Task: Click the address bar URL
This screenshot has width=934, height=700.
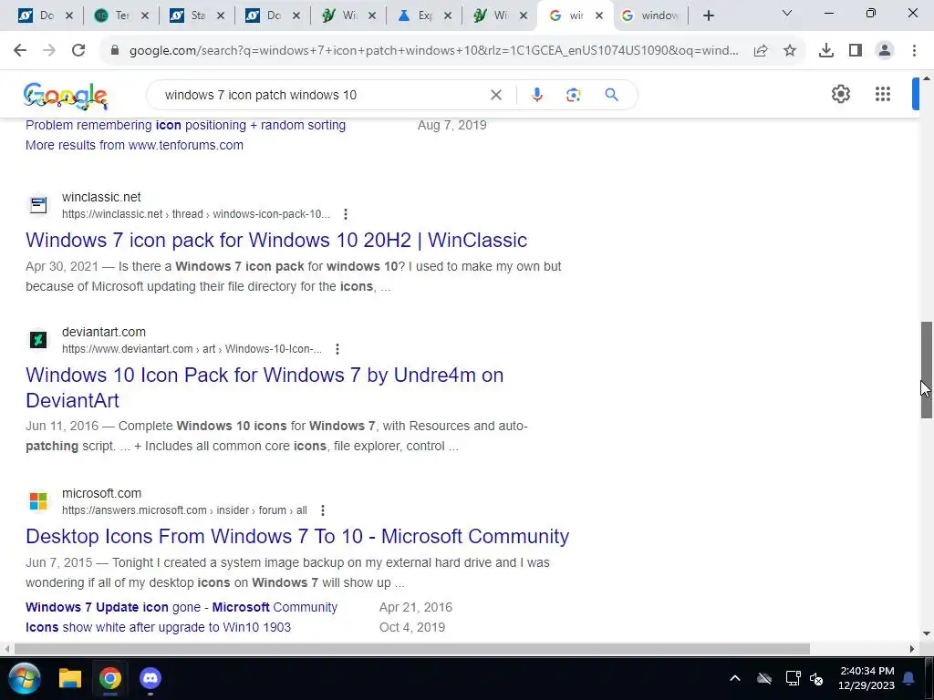Action: point(433,51)
